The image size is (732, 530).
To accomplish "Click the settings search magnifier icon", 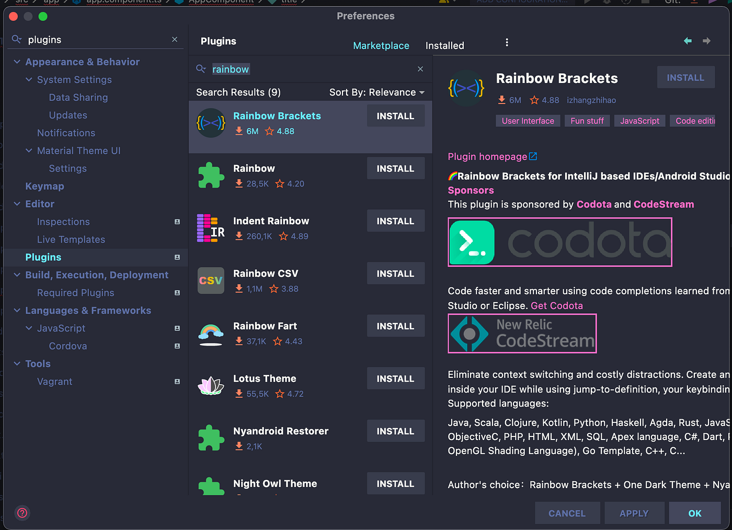I will (17, 39).
